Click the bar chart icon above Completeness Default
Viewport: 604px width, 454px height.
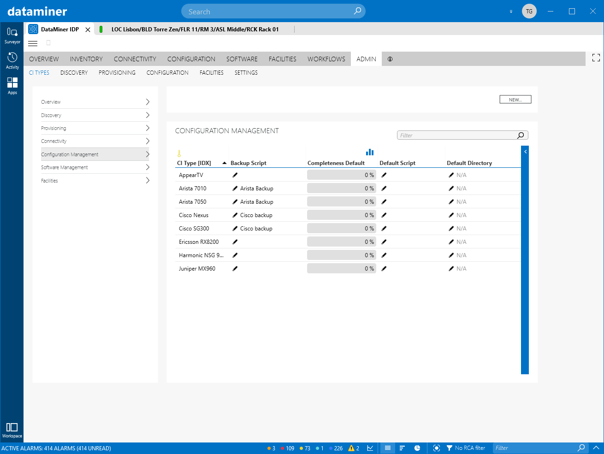point(370,152)
